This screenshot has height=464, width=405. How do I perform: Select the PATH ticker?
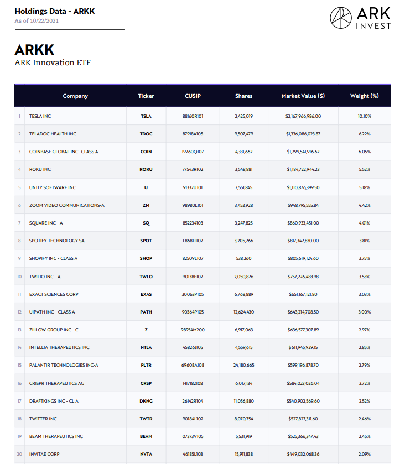(x=146, y=312)
